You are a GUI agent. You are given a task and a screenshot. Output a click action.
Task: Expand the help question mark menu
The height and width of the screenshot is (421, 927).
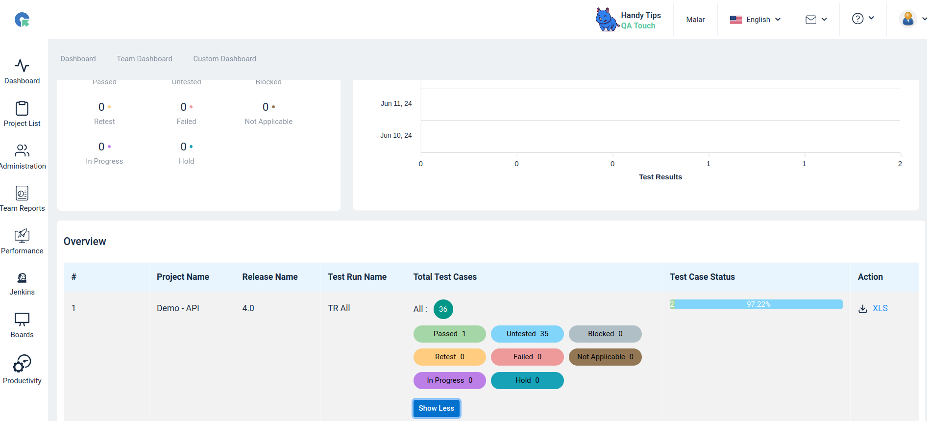(x=863, y=19)
